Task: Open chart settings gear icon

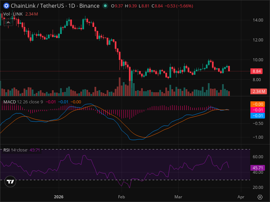Action: tap(260, 197)
